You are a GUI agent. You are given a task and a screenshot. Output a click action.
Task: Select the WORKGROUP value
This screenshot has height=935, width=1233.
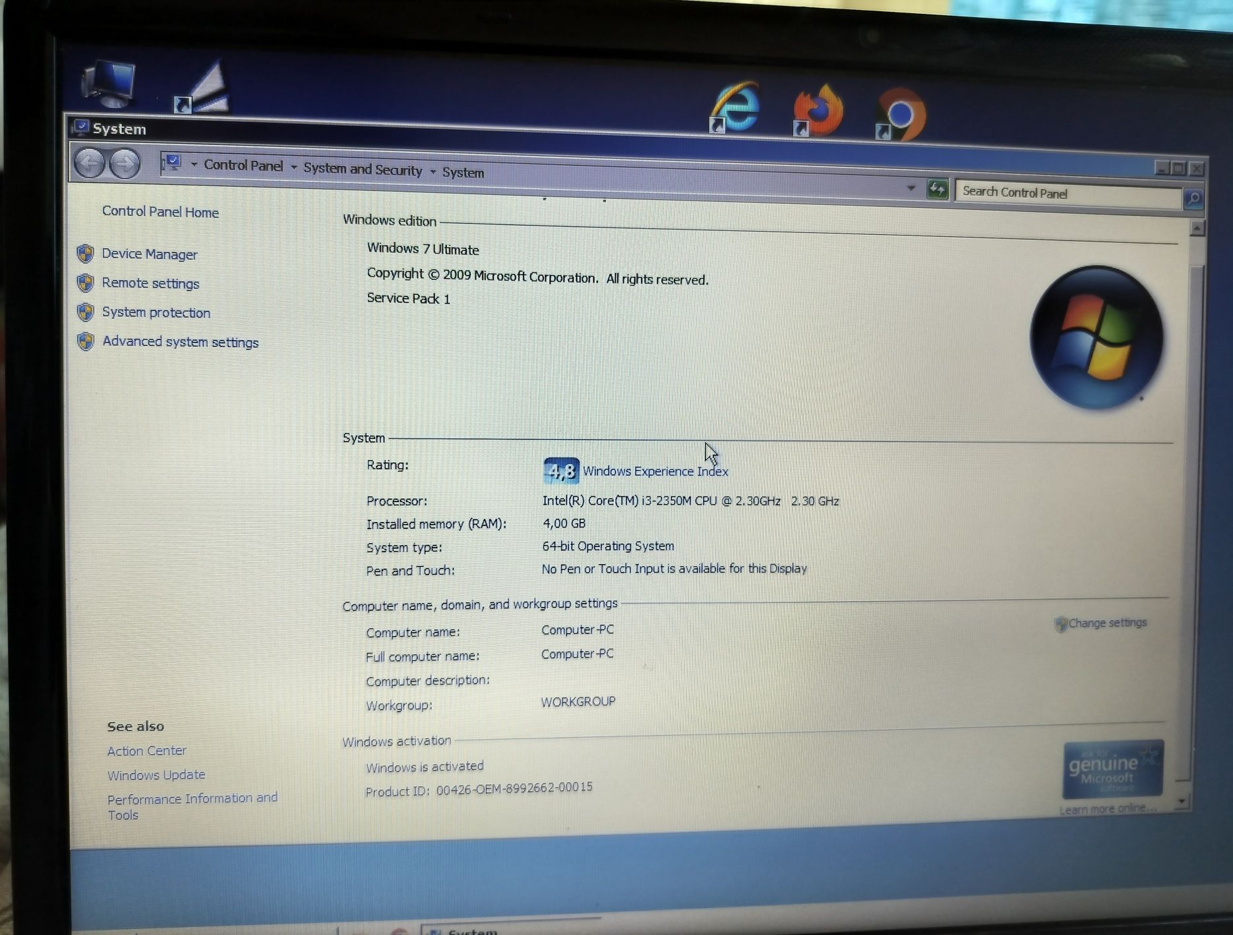click(x=578, y=702)
